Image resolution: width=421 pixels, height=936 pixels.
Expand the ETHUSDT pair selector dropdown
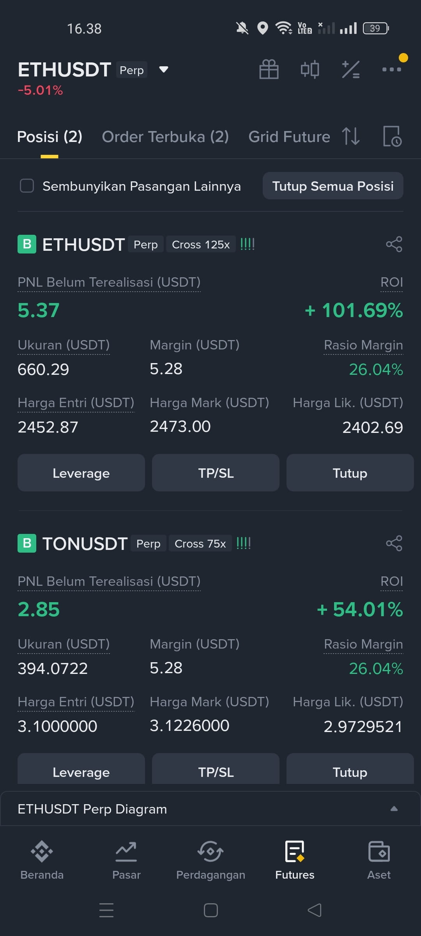pyautogui.click(x=164, y=69)
